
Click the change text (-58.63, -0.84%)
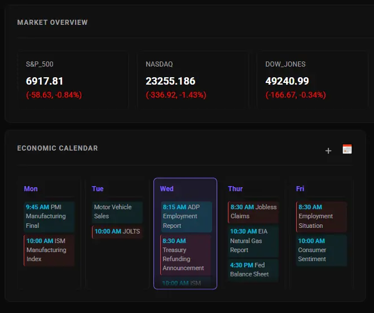(x=54, y=95)
